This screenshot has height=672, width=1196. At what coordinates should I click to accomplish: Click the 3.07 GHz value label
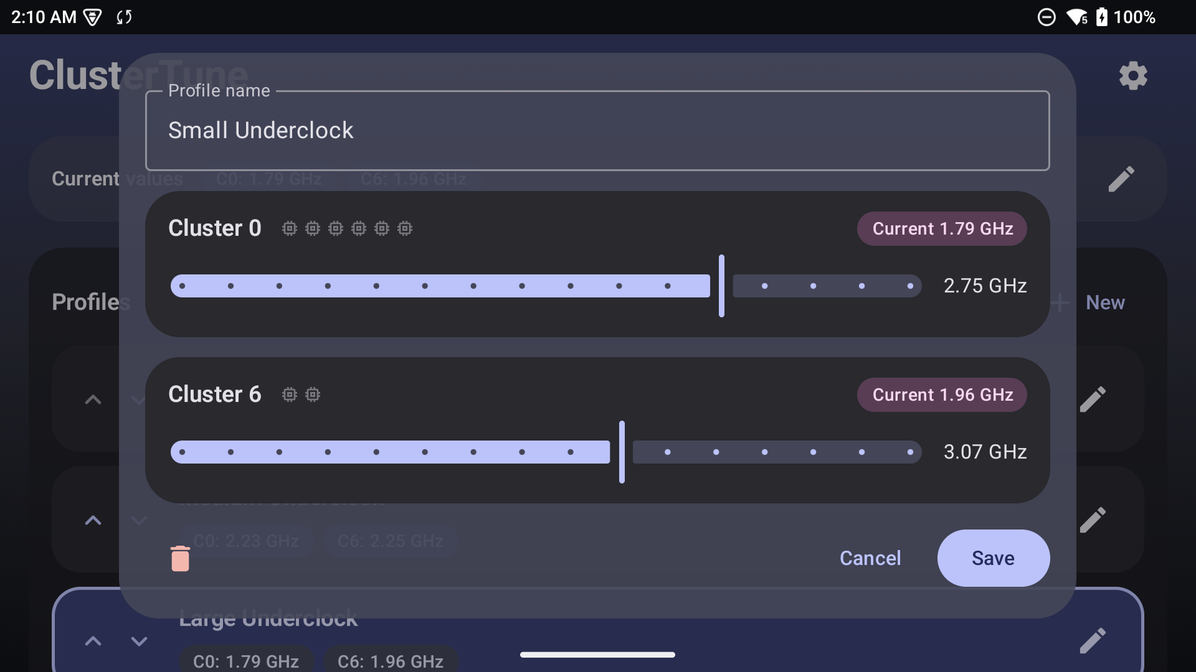(985, 452)
